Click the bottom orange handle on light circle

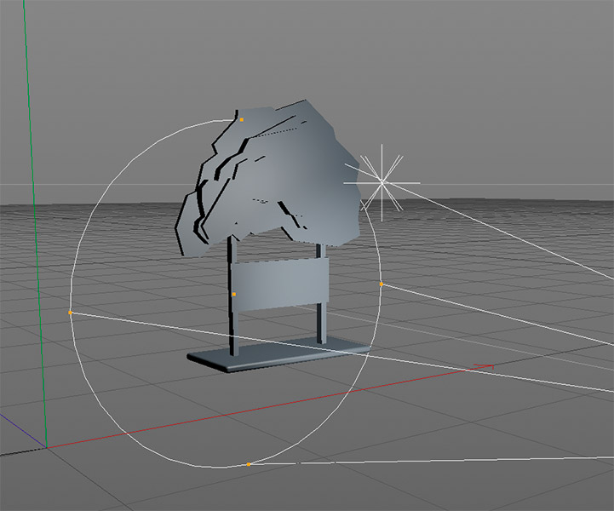point(248,464)
